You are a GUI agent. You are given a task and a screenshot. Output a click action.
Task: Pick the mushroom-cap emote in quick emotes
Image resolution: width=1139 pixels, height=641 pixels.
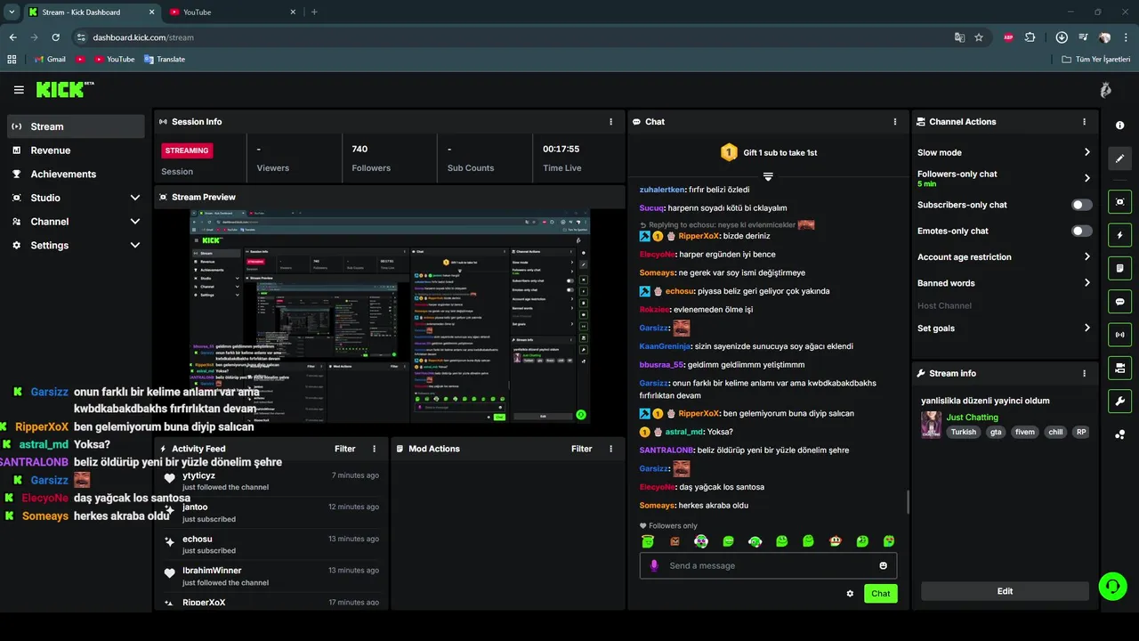(x=835, y=541)
